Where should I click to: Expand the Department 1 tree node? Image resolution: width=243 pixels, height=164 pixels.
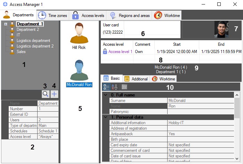(6, 24)
